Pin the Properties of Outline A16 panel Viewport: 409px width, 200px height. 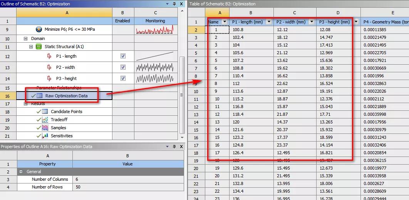pos(174,147)
